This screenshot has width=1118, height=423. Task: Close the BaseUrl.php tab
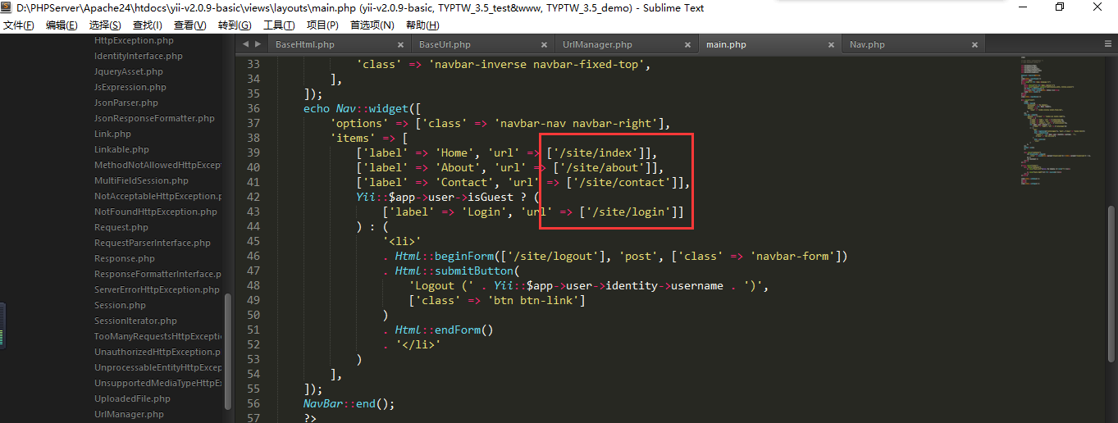point(545,45)
